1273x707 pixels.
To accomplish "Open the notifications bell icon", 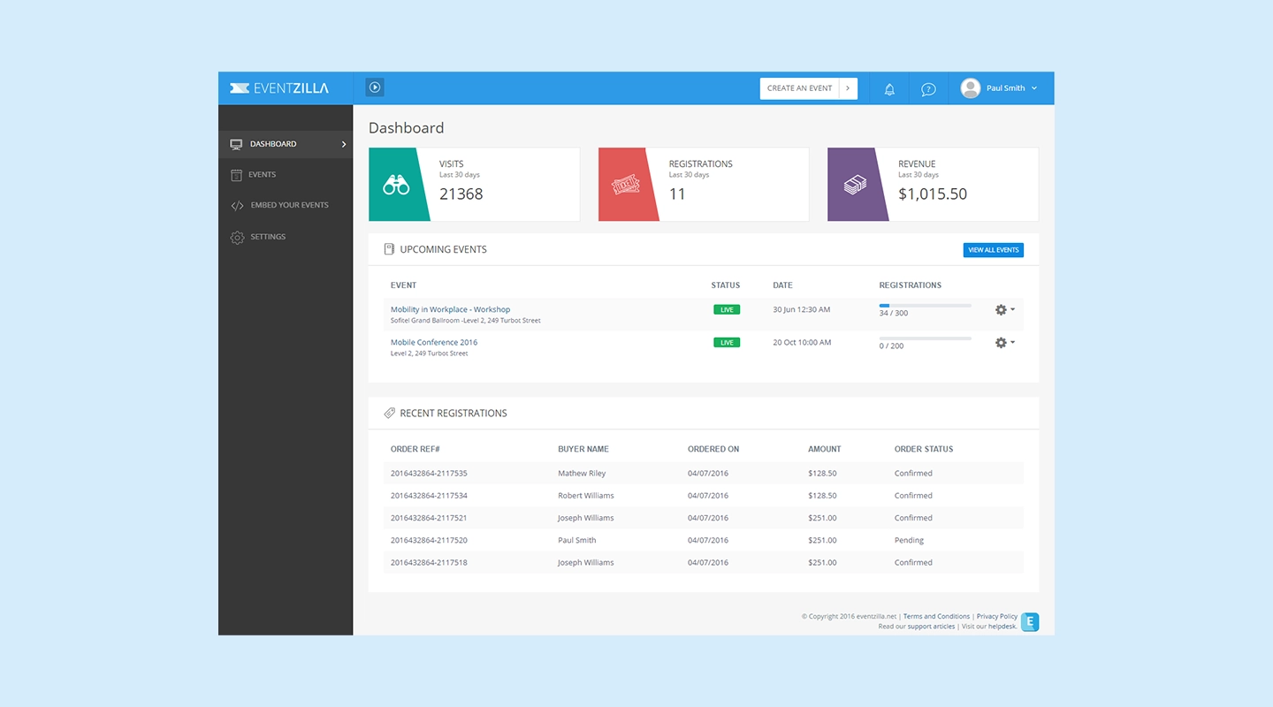I will (888, 87).
